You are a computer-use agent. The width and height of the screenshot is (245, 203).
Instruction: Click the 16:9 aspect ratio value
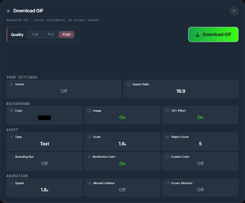pyautogui.click(x=181, y=91)
